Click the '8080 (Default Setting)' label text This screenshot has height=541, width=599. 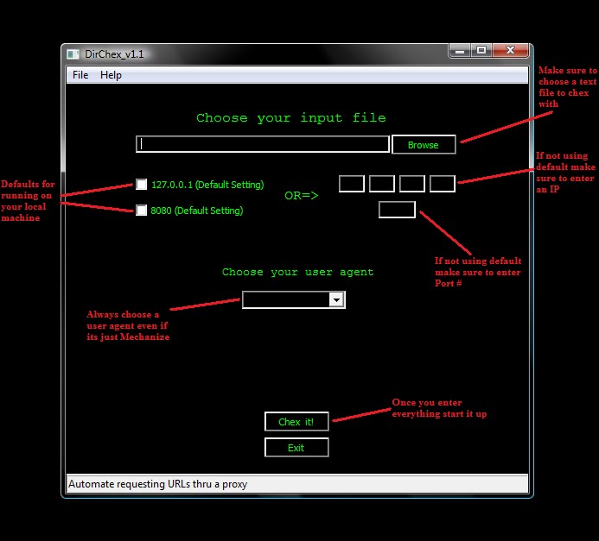coord(197,211)
